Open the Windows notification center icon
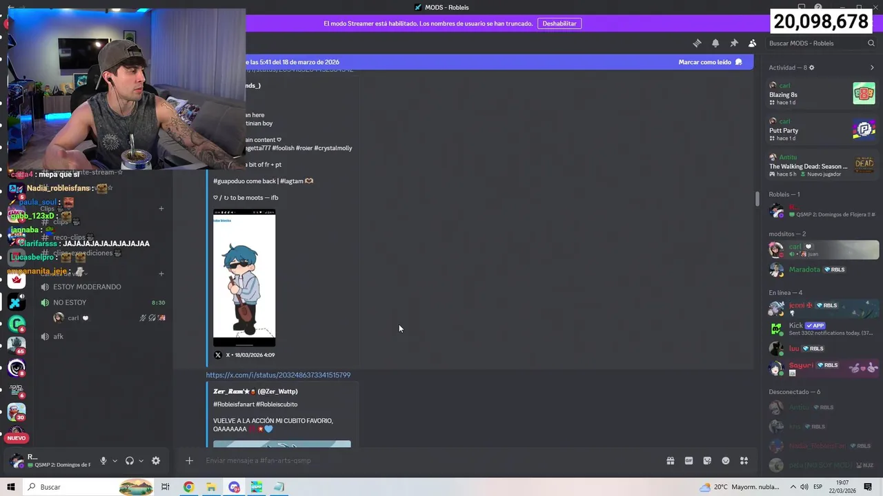883x496 pixels. point(868,487)
